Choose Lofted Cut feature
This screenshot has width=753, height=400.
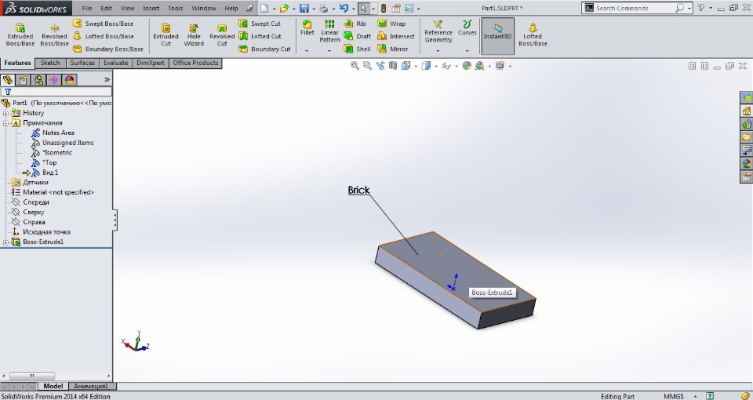coord(260,36)
